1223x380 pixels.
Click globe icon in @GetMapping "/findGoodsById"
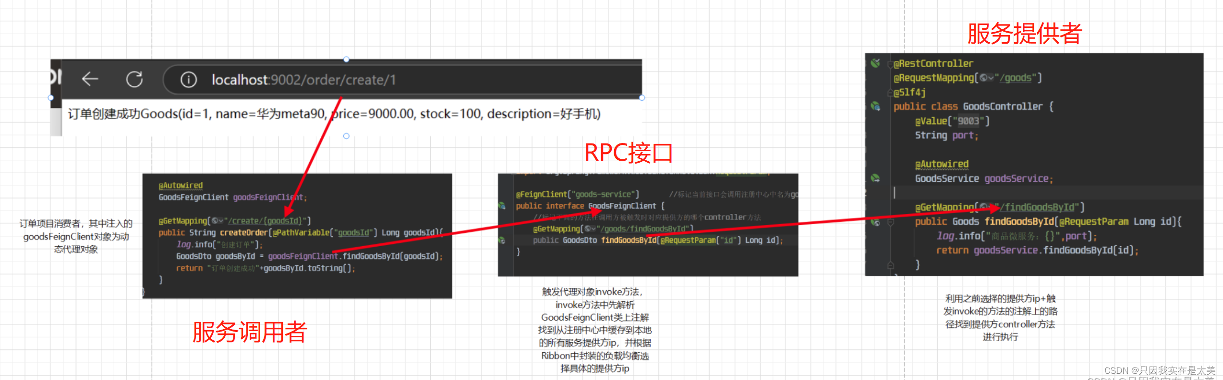984,207
